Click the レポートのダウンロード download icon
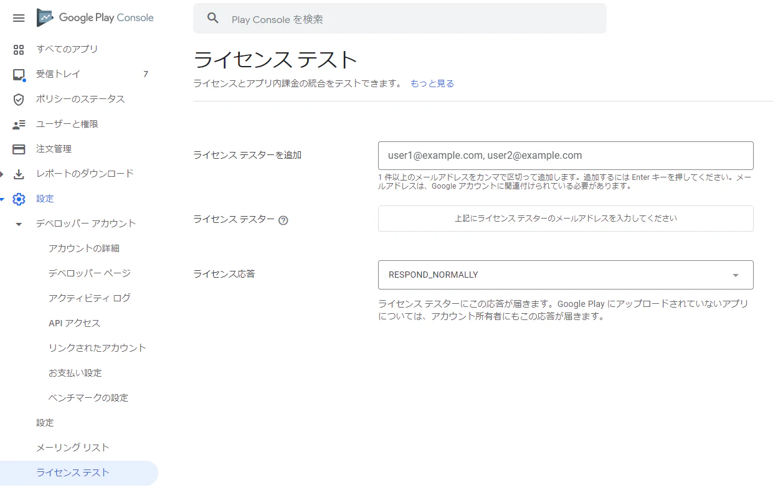The height and width of the screenshot is (490, 773). pyautogui.click(x=19, y=174)
